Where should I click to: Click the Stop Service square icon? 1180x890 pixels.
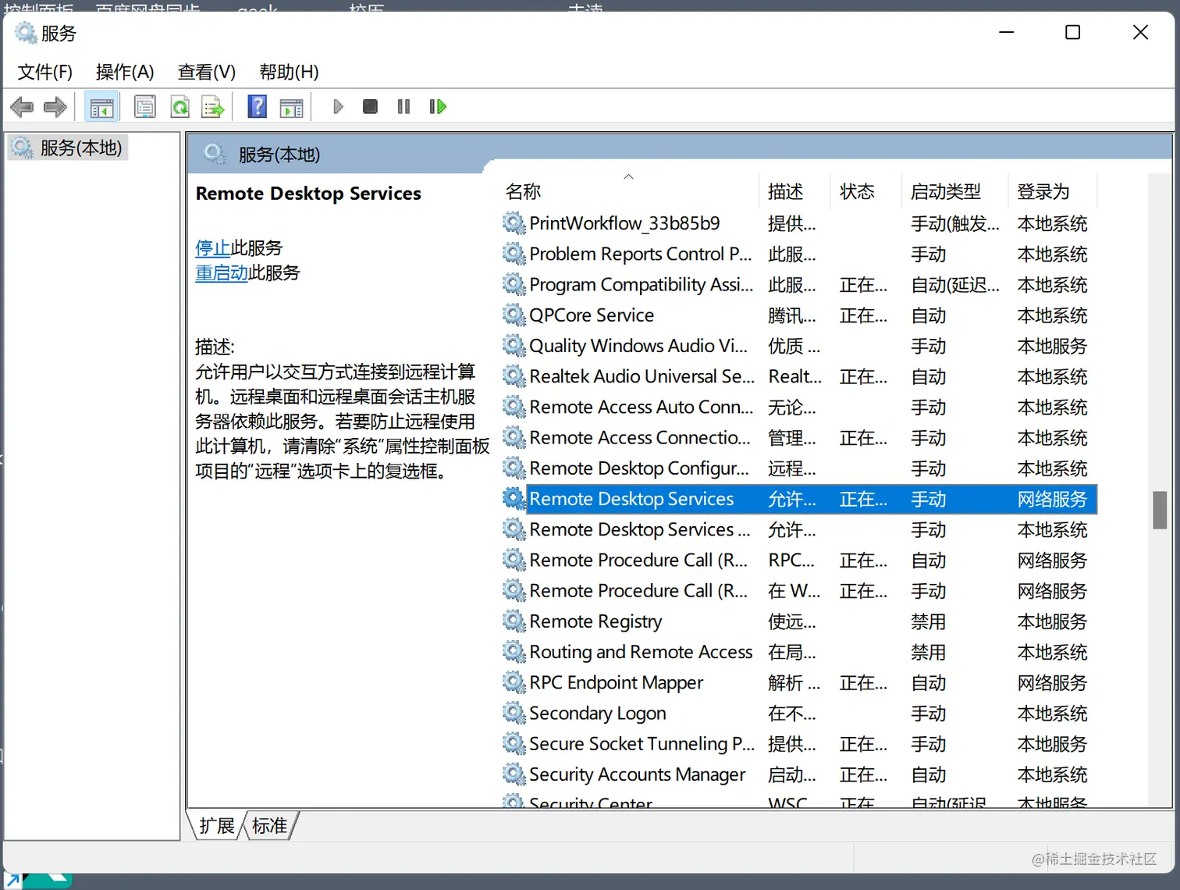(x=370, y=107)
